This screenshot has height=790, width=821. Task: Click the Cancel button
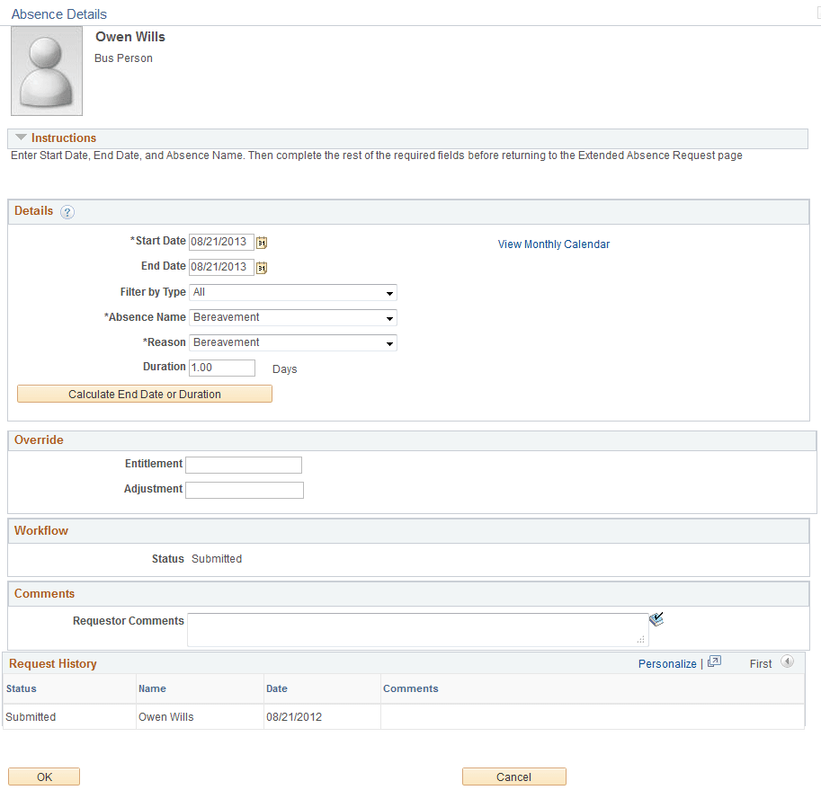[x=513, y=776]
